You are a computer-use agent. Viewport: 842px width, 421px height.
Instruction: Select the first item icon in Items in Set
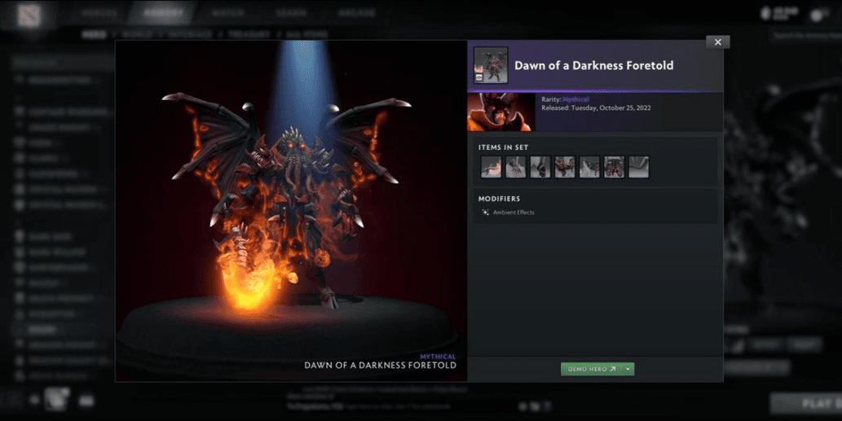(491, 167)
